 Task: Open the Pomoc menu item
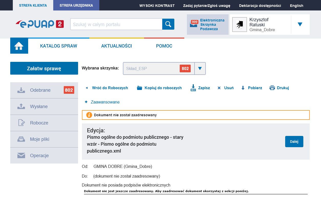pos(164,46)
